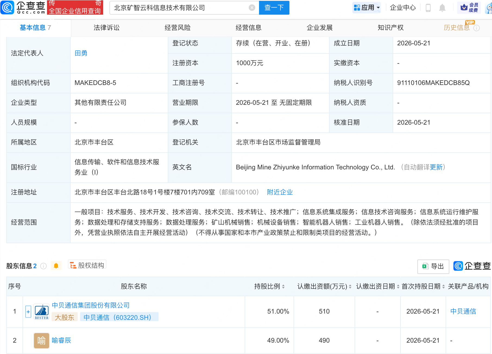The width and height of the screenshot is (492, 354).
Task: Export shareholder table with 导出
Action: (433, 266)
